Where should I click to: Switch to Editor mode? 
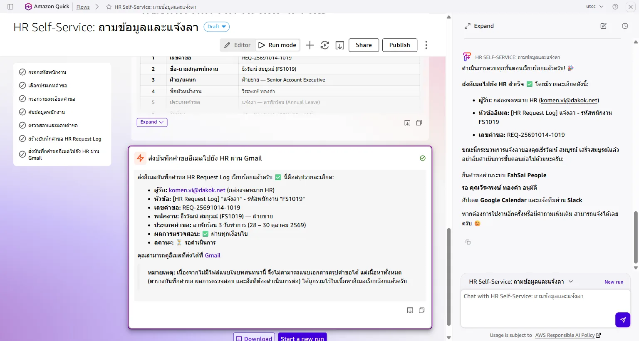point(238,45)
